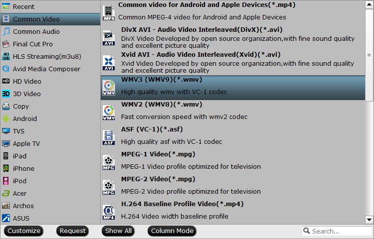Image resolution: width=374 pixels, height=239 pixels.
Task: Click the Android robot icon
Action: pos(6,119)
